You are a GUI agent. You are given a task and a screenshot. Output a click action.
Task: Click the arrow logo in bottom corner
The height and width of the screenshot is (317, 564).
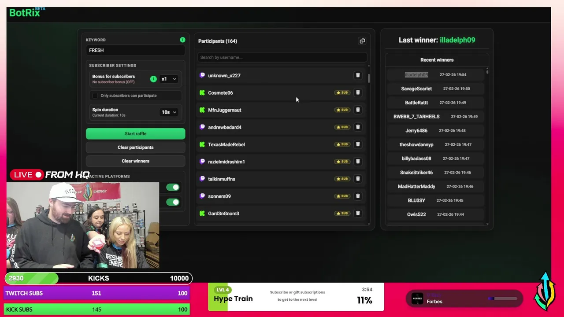[x=545, y=291]
